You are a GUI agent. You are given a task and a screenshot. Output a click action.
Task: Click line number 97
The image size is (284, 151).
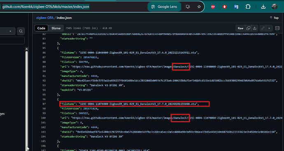click(44, 104)
